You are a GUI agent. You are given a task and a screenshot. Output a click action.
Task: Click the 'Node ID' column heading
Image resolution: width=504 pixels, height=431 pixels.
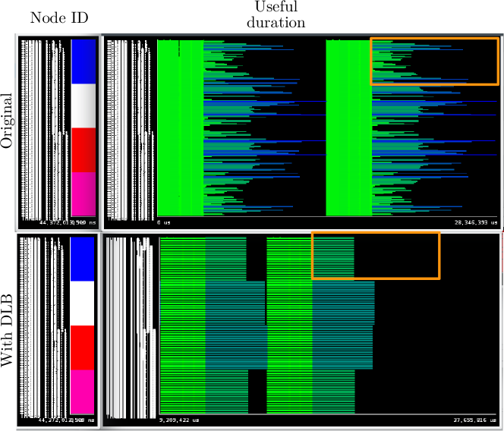[x=59, y=17]
